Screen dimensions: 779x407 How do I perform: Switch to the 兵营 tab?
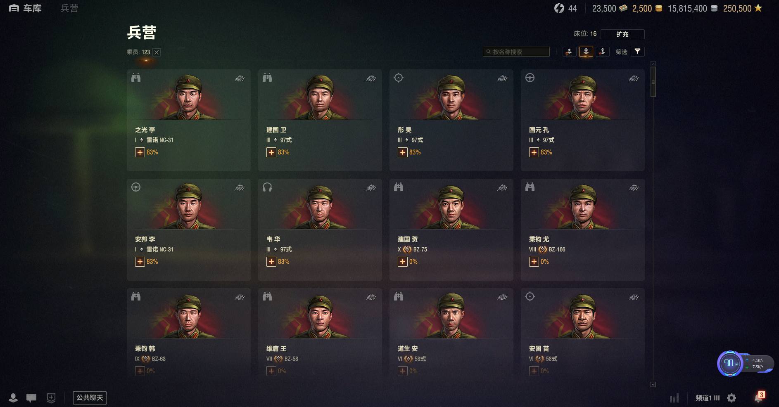[69, 8]
